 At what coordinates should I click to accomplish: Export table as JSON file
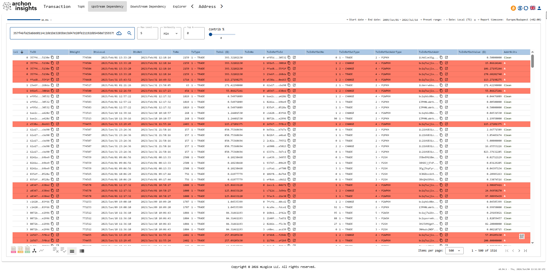coord(20,250)
